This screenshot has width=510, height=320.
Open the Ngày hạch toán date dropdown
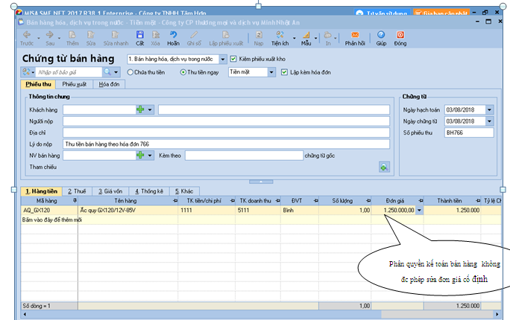click(x=489, y=109)
